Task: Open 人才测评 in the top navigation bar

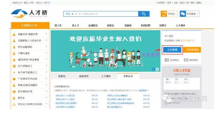Action: [x=180, y=26]
